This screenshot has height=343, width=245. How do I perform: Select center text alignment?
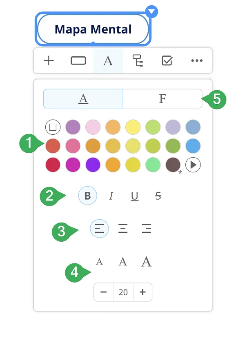pos(123,228)
